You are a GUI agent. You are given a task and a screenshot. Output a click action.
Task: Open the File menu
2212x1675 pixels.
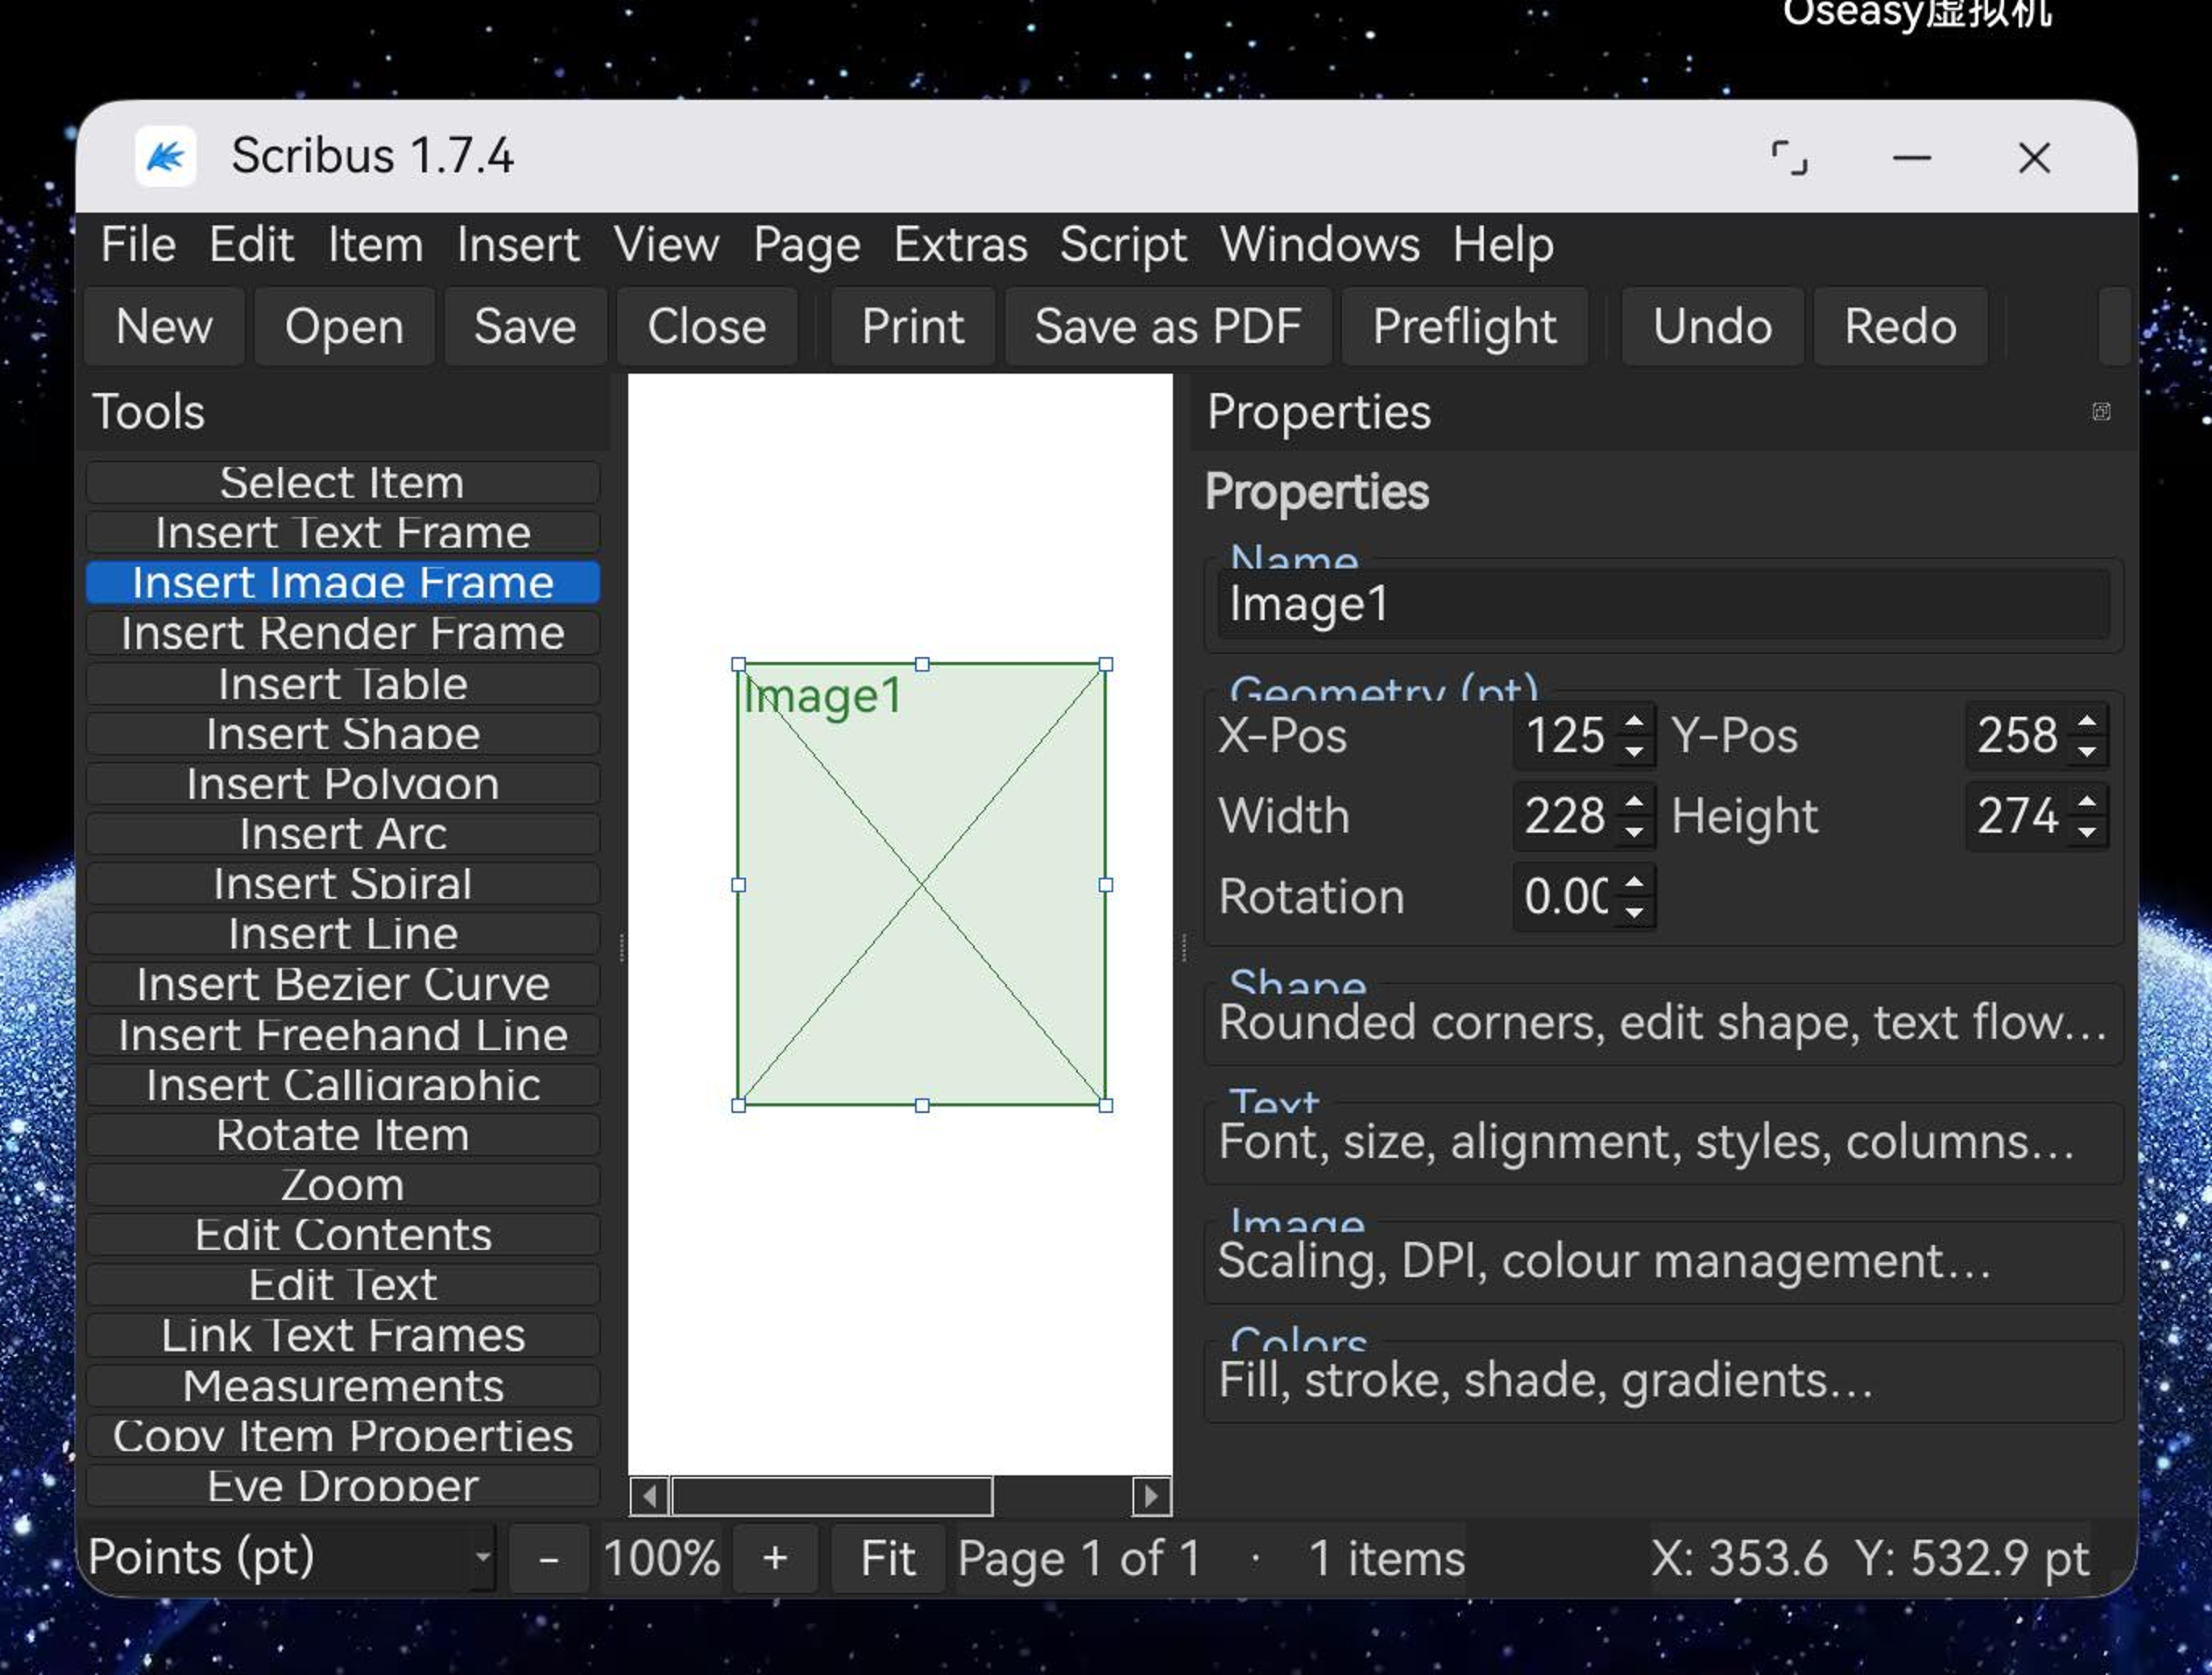(138, 245)
